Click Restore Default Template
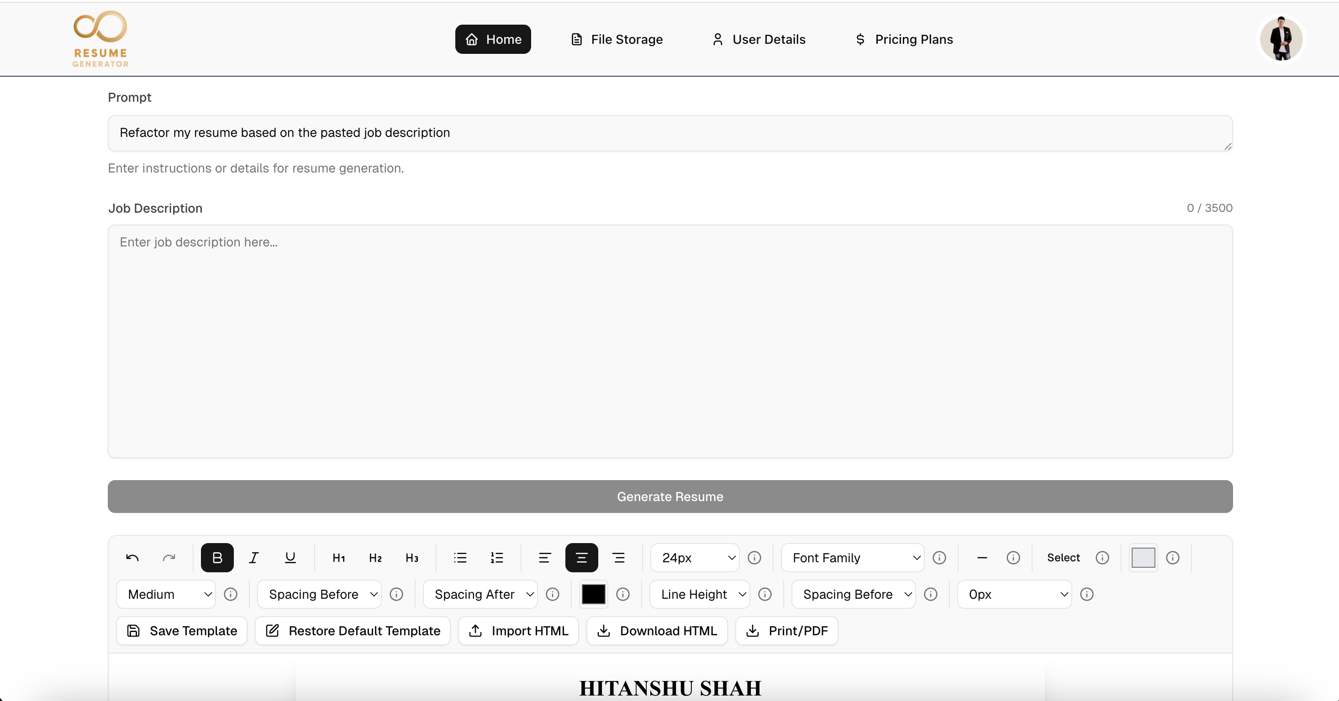 pos(352,630)
